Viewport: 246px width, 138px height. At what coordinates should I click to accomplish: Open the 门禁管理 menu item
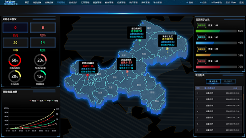click(85, 3)
